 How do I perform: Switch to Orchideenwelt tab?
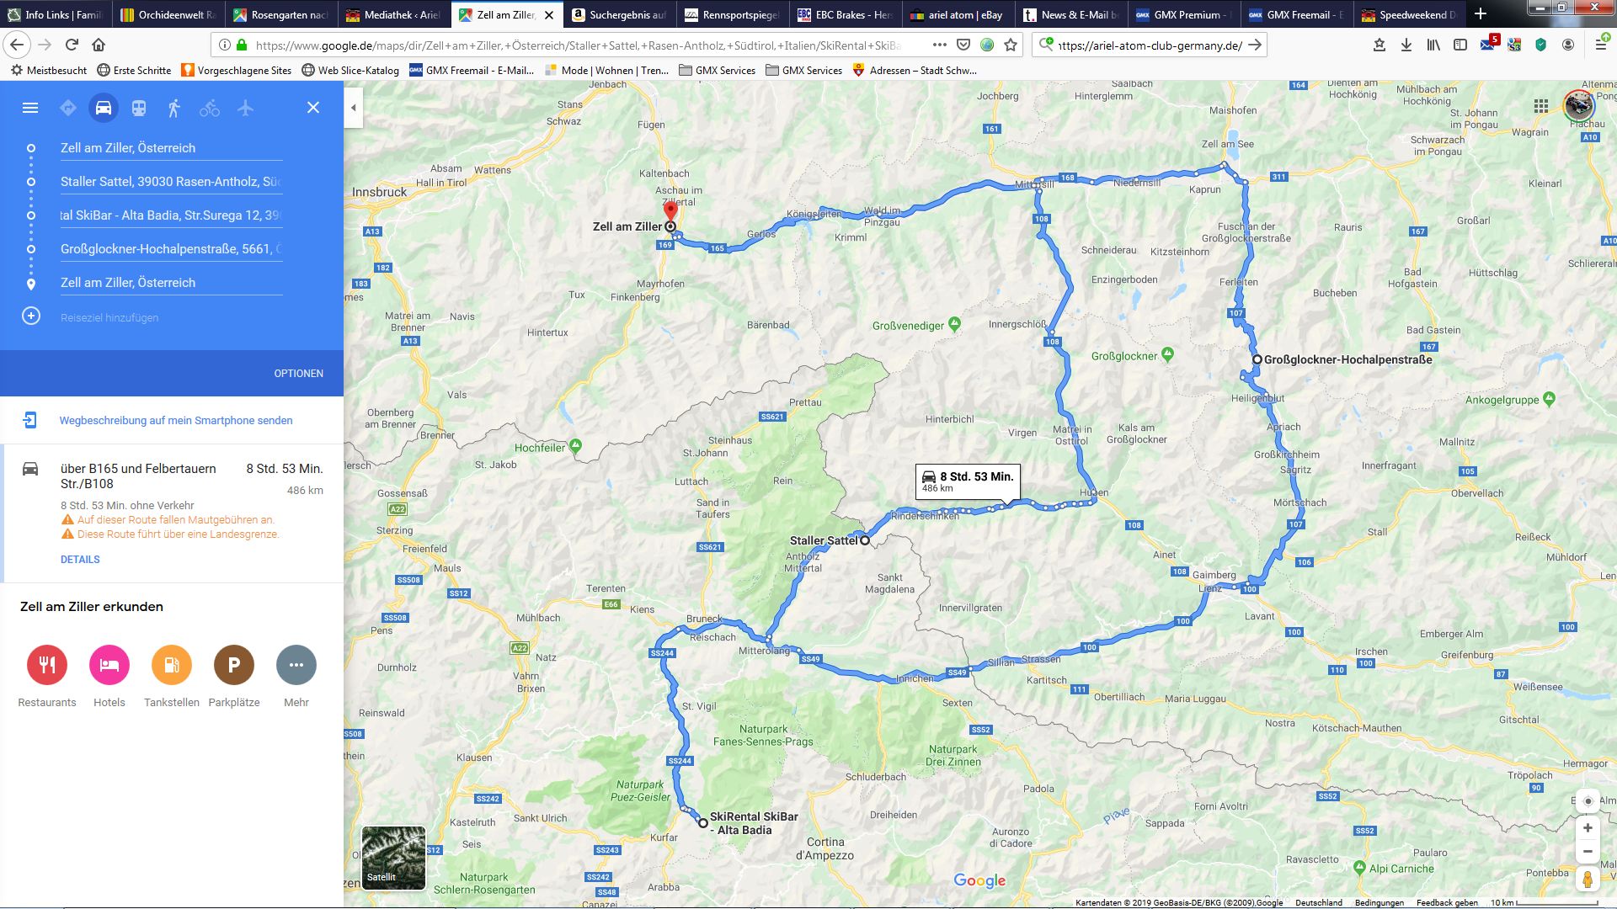pyautogui.click(x=168, y=14)
